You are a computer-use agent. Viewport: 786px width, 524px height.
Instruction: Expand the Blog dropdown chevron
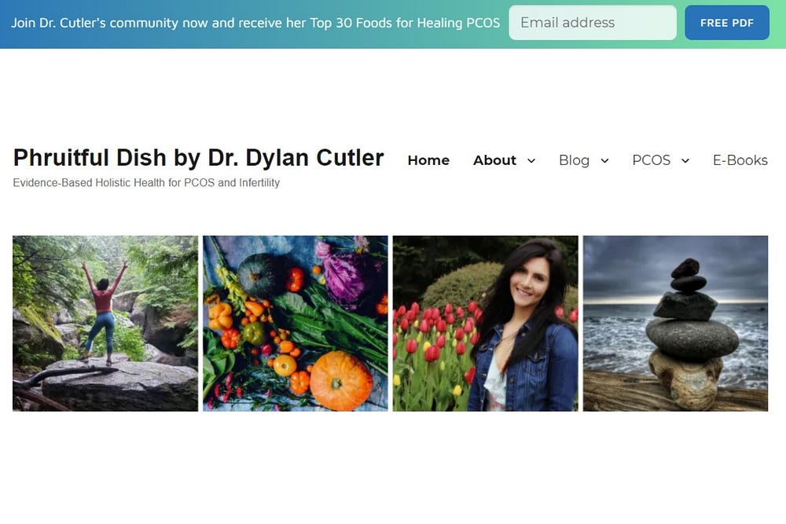(x=604, y=161)
